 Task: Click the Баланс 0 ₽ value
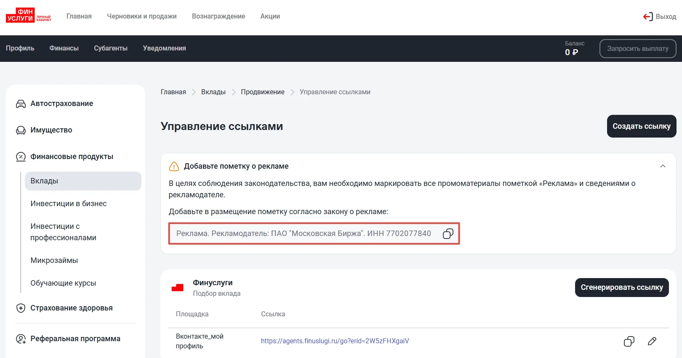pyautogui.click(x=572, y=52)
